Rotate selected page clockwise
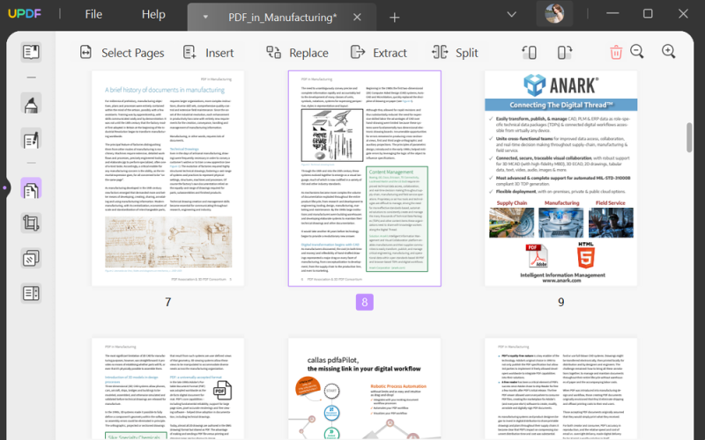 coord(565,53)
